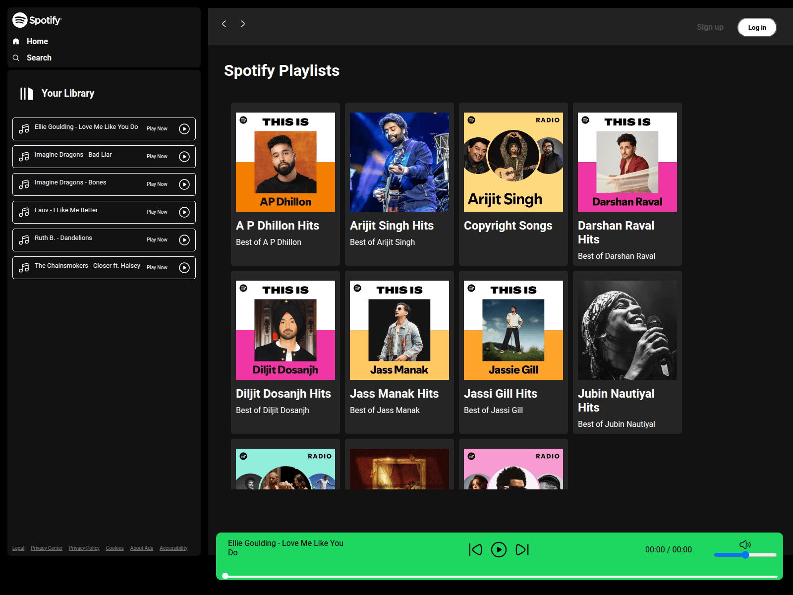Image resolution: width=793 pixels, height=595 pixels.
Task: Click music note icon beside Dandelions
Action: (24, 240)
